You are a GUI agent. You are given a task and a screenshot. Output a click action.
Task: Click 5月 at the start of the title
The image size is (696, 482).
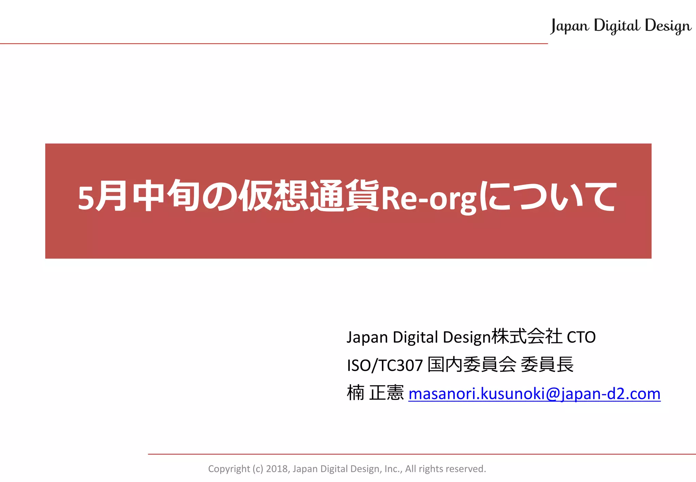[102, 197]
